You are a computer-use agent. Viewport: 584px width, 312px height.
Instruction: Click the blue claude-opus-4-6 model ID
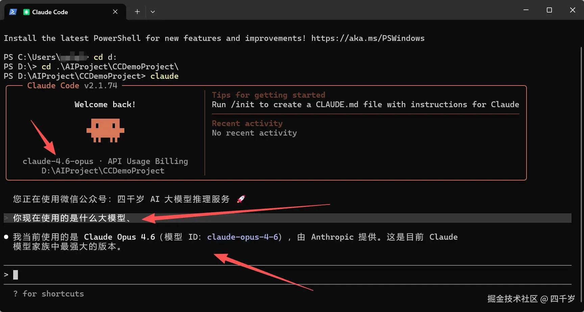tap(243, 237)
